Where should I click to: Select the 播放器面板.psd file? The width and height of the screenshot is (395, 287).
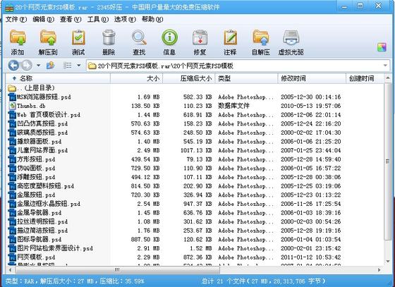click(x=39, y=142)
